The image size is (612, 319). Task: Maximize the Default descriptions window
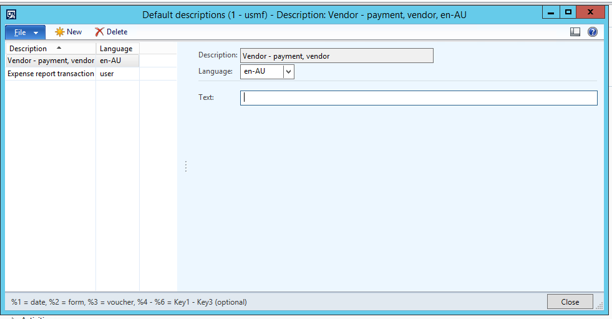click(568, 12)
